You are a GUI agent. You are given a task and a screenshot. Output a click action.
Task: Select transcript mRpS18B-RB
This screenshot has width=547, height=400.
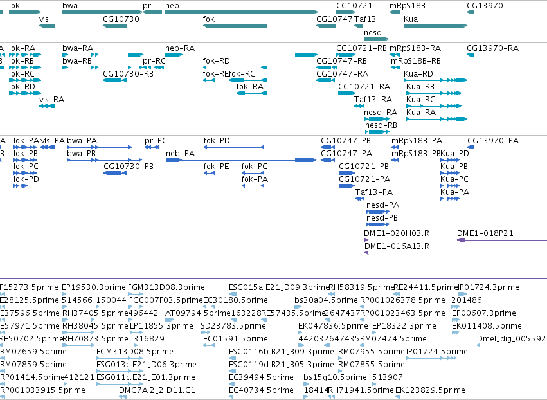pos(416,60)
